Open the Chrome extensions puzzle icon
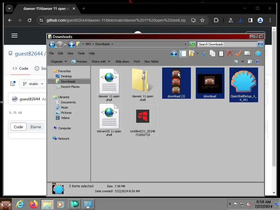 tap(216, 20)
